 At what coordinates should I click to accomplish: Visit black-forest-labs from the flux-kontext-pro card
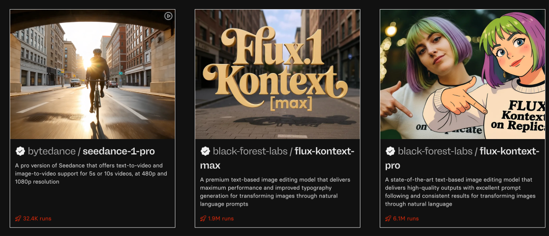(x=435, y=151)
